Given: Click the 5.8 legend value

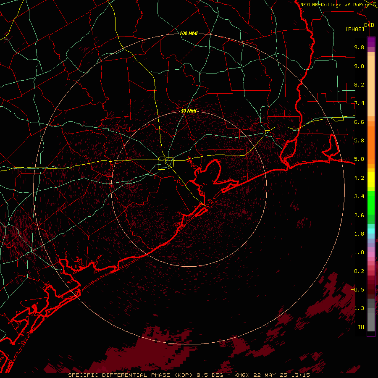Looking at the screenshot, I should [x=359, y=141].
